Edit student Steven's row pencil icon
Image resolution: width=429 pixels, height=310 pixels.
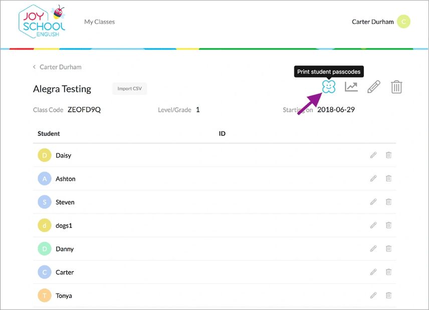[373, 202]
